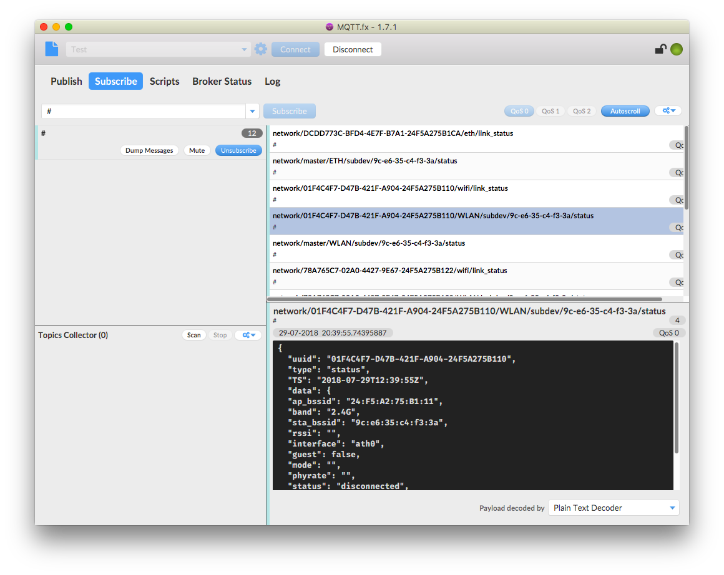Screen dimensions: 724x575
Task: Switch to the Publish tab
Action: tap(67, 81)
